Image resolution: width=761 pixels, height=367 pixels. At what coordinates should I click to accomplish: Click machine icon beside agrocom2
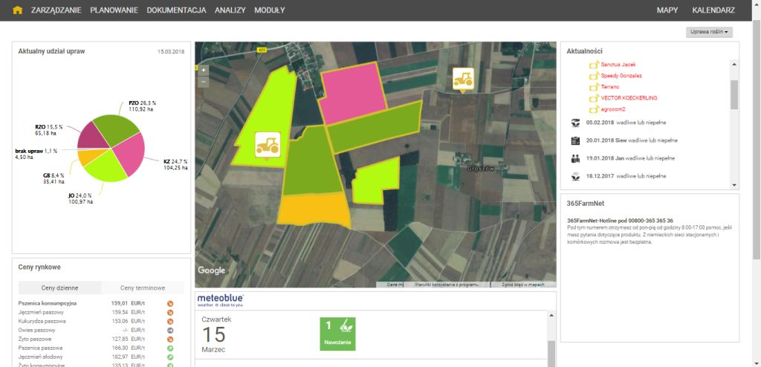pyautogui.click(x=594, y=110)
